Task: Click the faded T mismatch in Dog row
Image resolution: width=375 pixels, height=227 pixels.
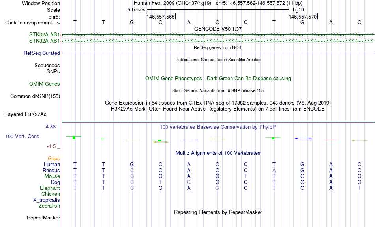Action: 160,182
